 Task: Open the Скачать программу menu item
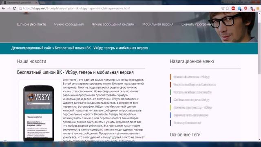pyautogui.click(x=197, y=24)
